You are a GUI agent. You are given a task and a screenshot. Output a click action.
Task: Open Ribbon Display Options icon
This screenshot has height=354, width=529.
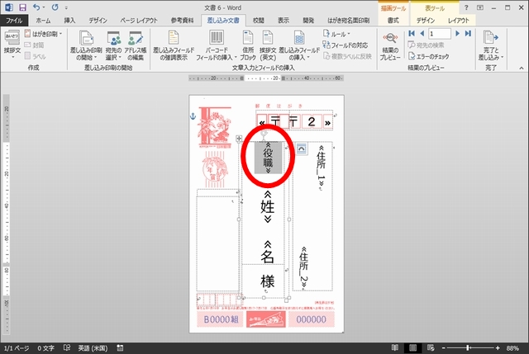coord(479,7)
